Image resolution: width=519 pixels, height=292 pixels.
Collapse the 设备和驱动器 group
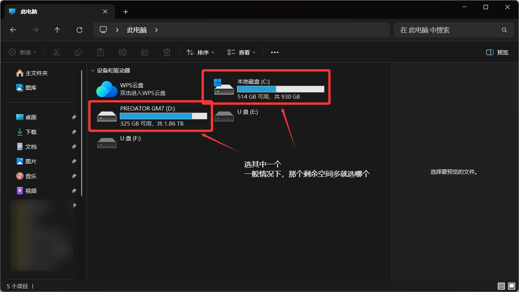tap(92, 71)
